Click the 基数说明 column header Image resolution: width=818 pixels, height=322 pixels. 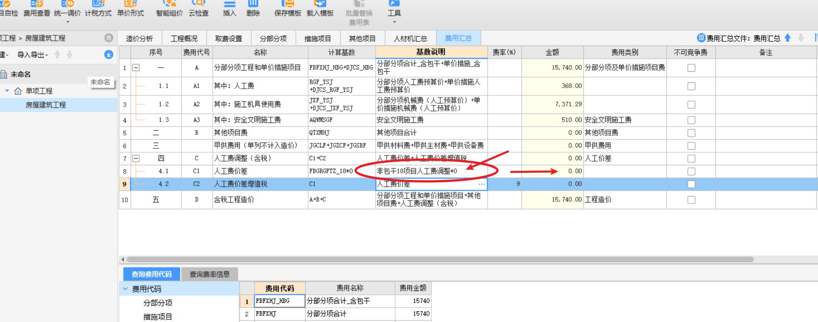point(431,52)
